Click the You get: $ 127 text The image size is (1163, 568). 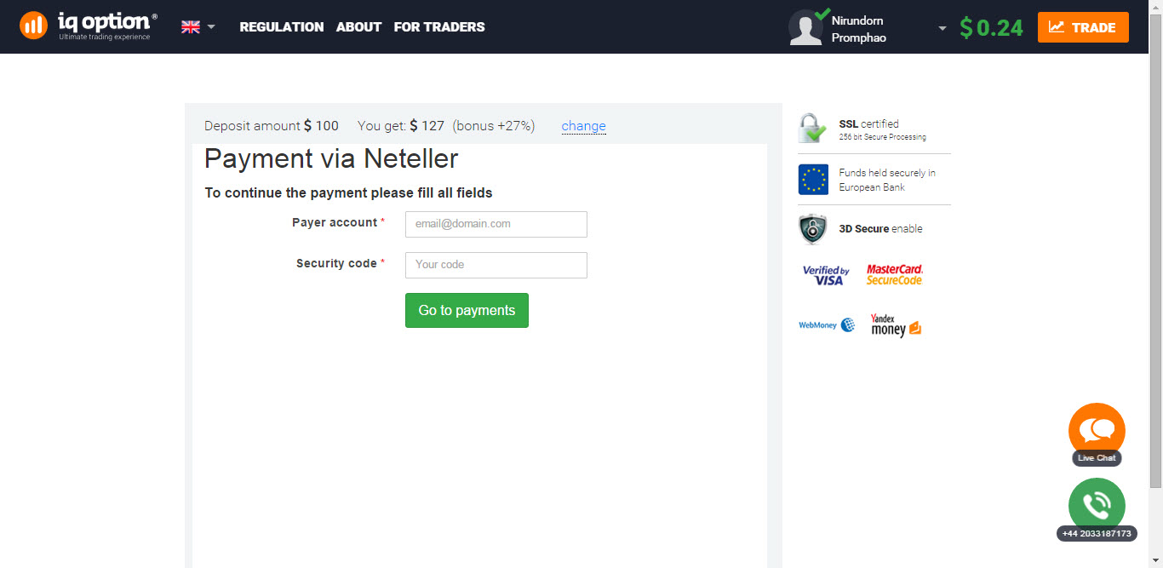coord(401,126)
